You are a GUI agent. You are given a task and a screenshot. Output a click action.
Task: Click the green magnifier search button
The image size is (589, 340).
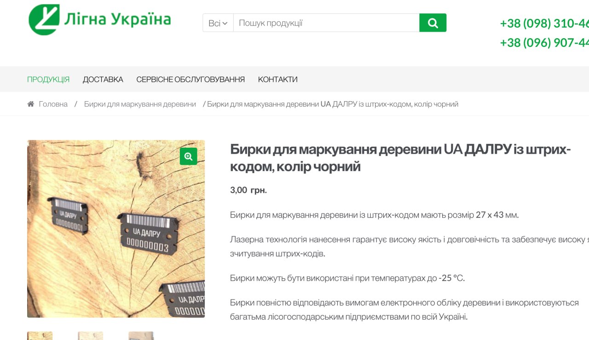tap(433, 23)
